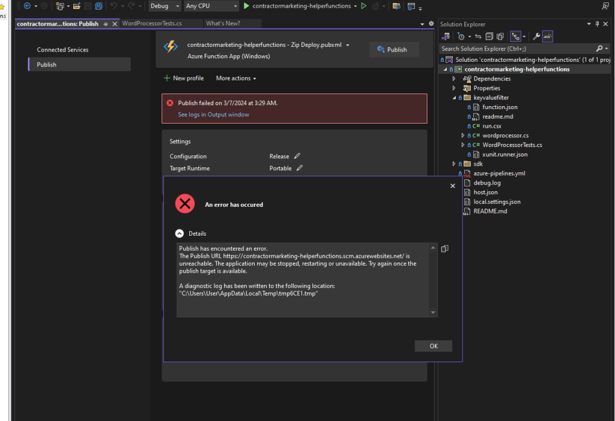Viewport: 615px width, 421px height.
Task: Click the Undo arrow icon
Action: coord(114,6)
